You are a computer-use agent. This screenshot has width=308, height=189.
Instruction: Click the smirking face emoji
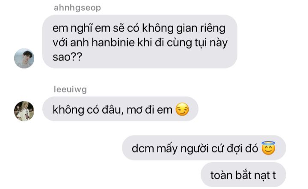click(182, 109)
